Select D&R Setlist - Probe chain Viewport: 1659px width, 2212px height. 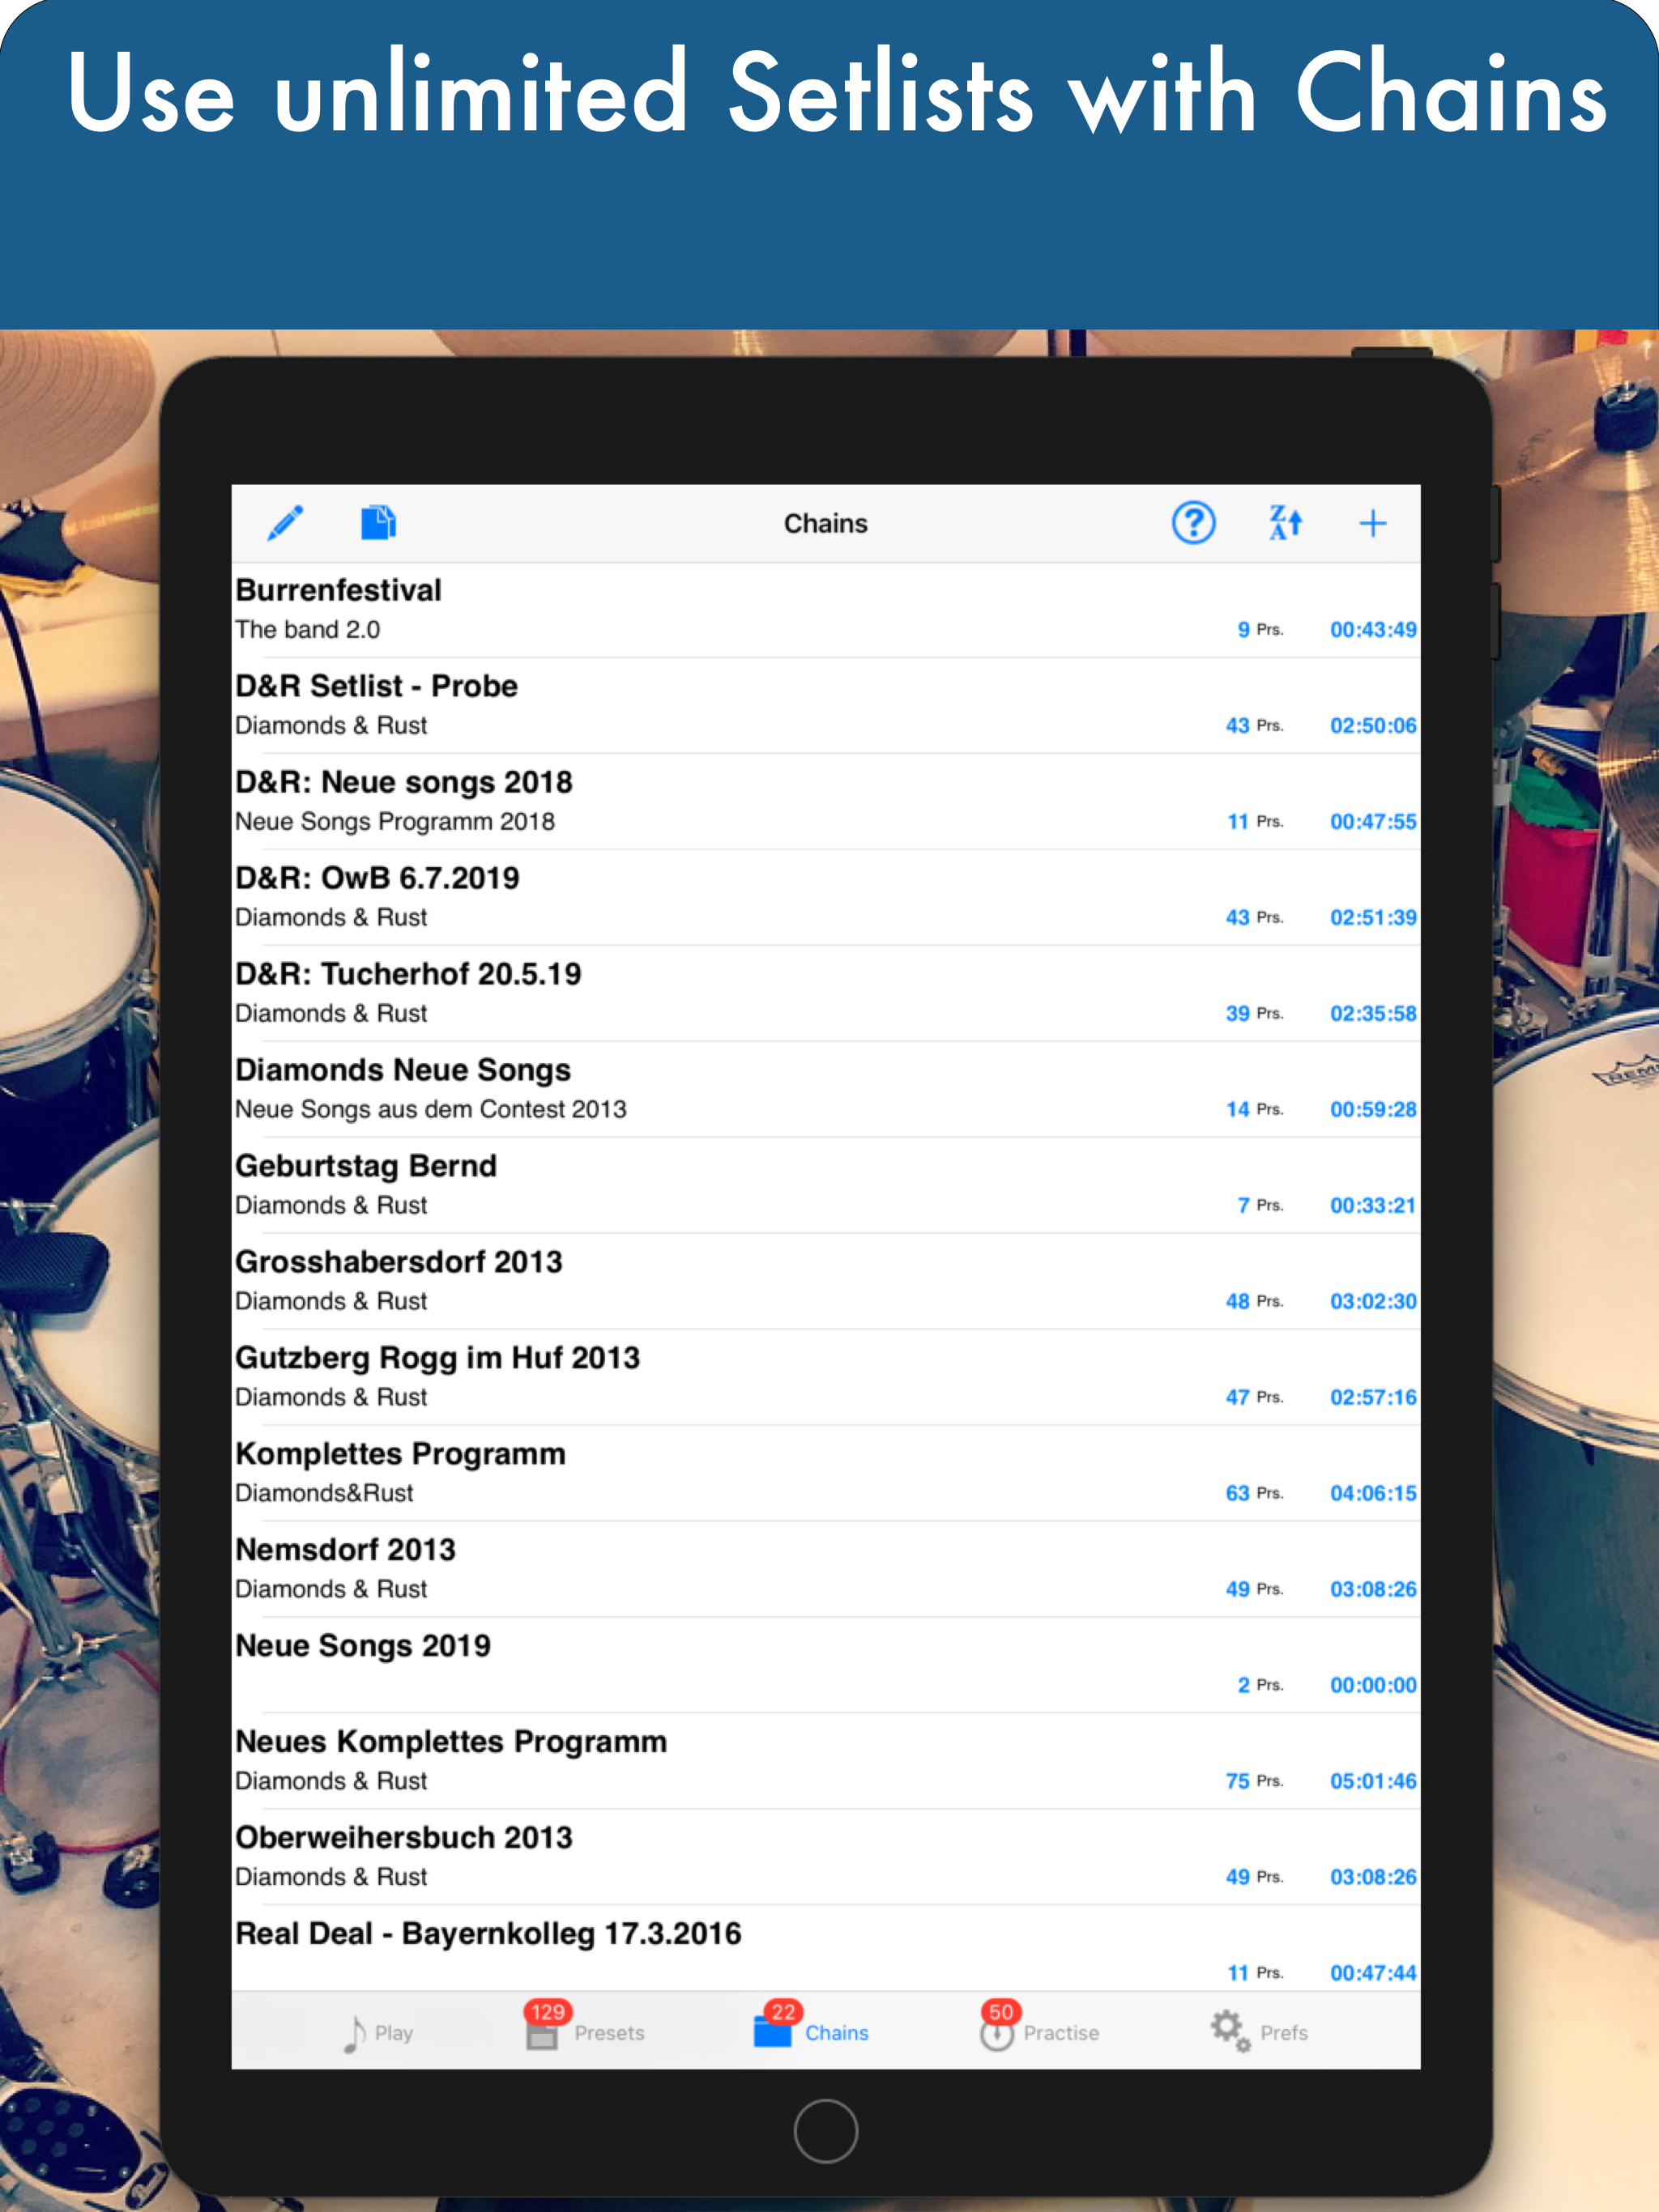click(x=825, y=705)
